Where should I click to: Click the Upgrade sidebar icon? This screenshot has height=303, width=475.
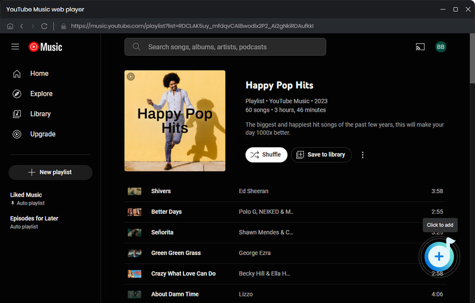coord(17,134)
